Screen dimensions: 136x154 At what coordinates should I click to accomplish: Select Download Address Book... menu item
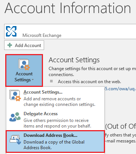click(55, 141)
